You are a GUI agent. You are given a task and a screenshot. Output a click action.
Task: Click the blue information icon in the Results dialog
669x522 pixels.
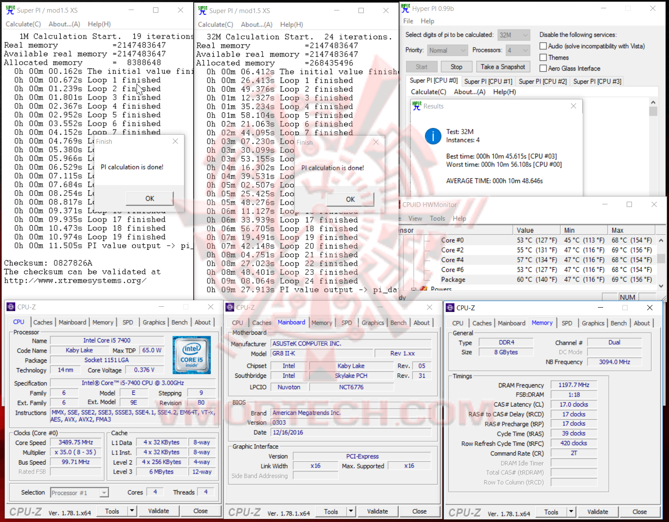(433, 136)
